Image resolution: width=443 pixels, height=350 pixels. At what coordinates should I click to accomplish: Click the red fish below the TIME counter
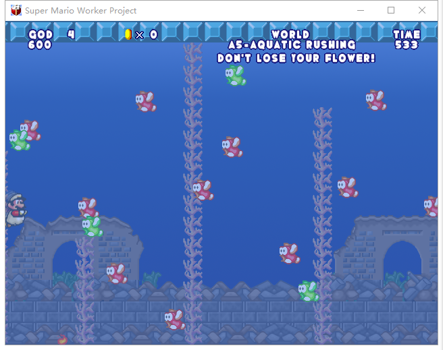click(376, 100)
